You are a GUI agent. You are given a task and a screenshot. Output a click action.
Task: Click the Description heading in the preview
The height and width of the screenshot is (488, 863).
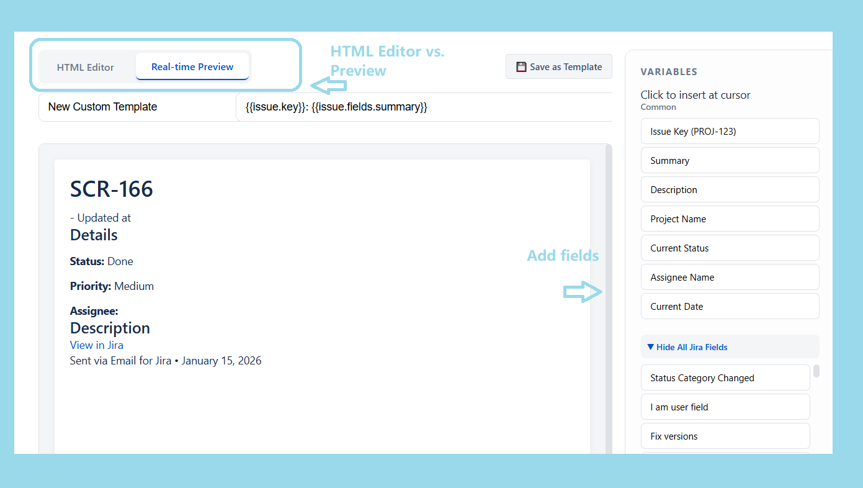click(x=110, y=328)
